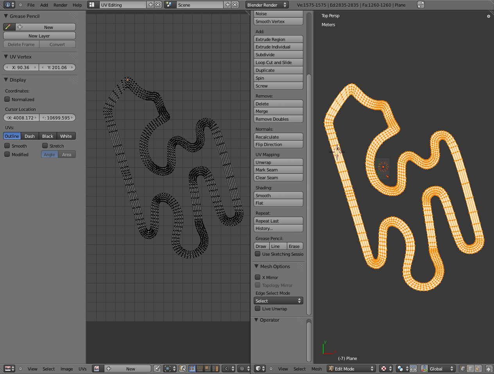
Task: Open the viewport shading selector
Action: click(387, 369)
